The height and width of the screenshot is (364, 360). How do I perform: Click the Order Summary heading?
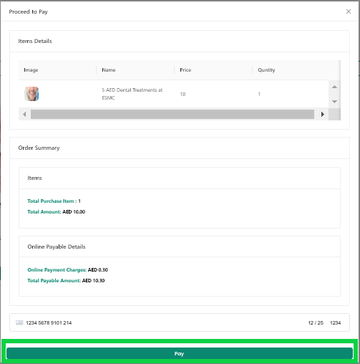click(39, 148)
